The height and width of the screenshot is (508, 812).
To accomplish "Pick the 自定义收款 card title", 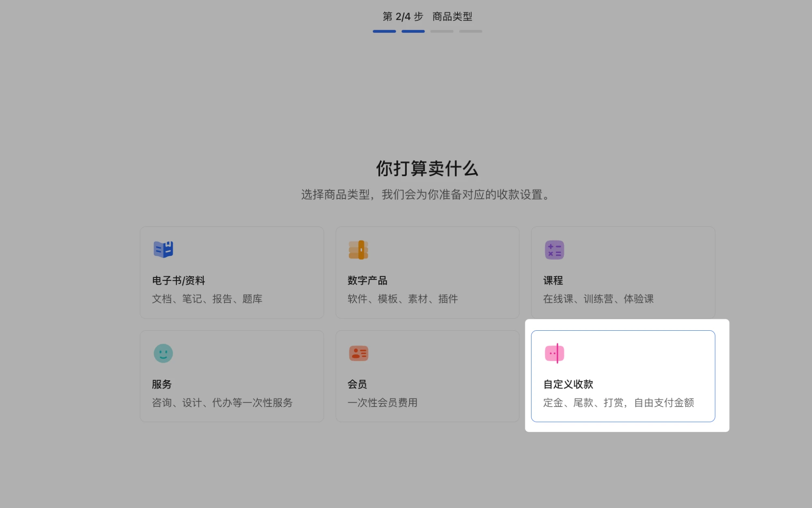I will point(568,384).
